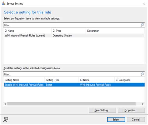Image resolution: width=148 pixels, height=125 pixels.
Task: Click the horizontal scrollbar thumb
Action: point(72,104)
